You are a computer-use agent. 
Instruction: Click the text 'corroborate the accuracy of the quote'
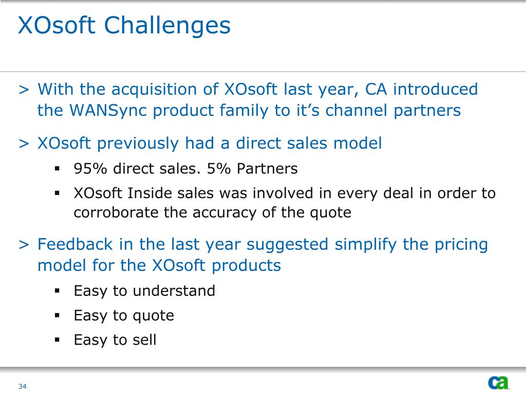click(x=212, y=213)
